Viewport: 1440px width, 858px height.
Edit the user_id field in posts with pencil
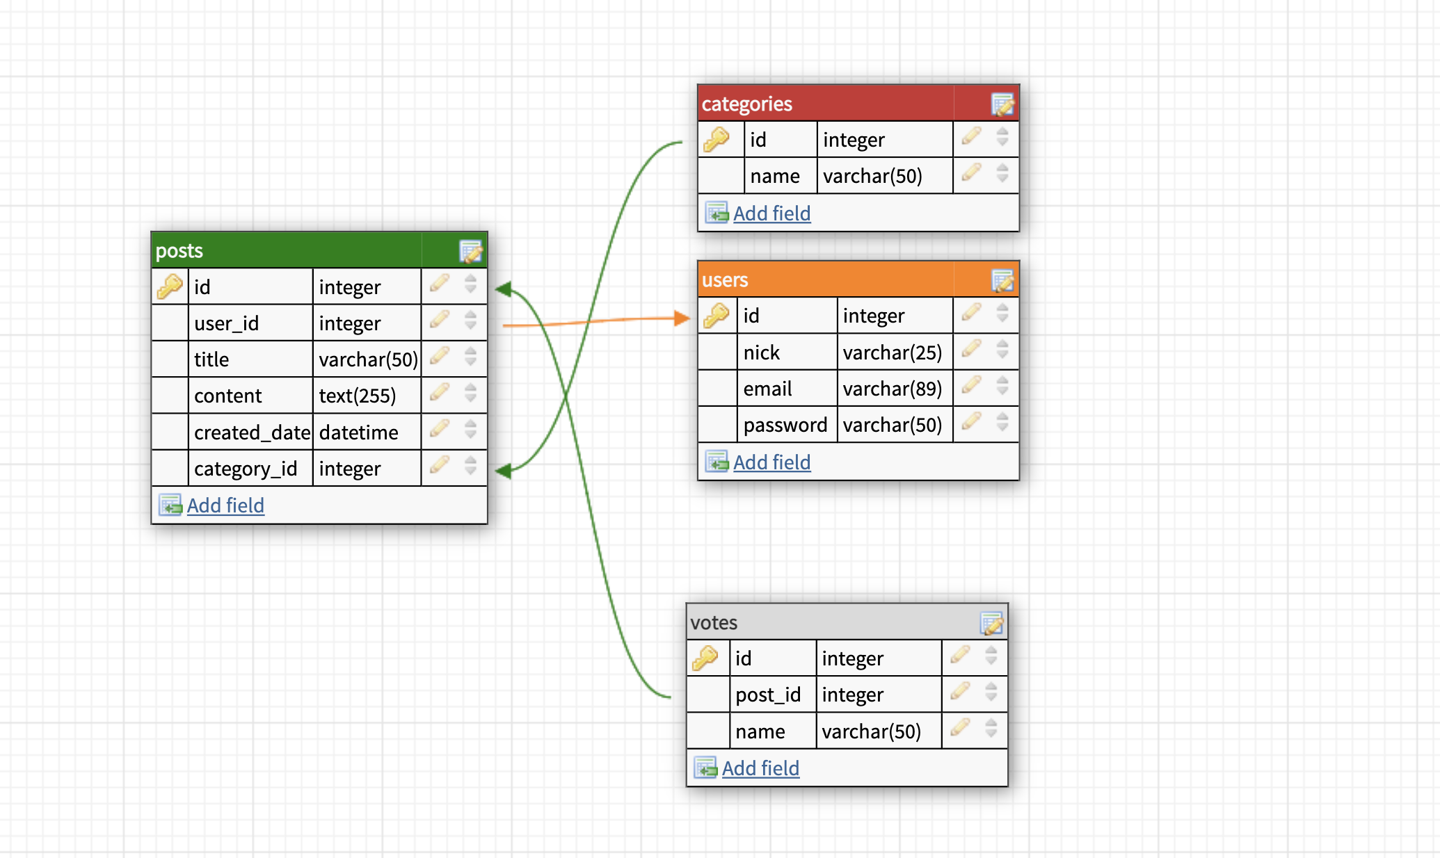pyautogui.click(x=440, y=320)
